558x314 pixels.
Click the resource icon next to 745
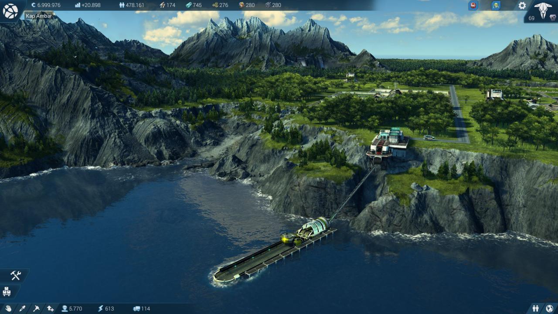188,5
